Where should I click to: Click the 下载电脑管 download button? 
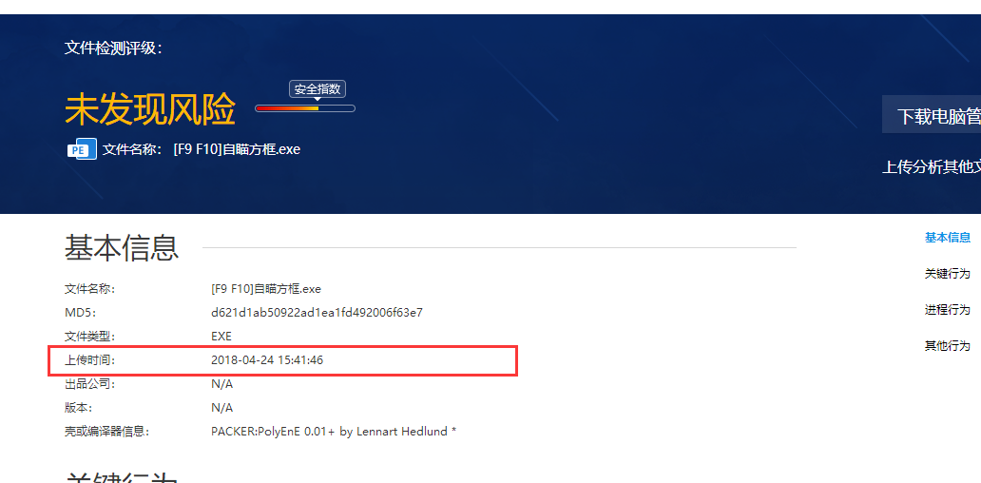(x=932, y=114)
